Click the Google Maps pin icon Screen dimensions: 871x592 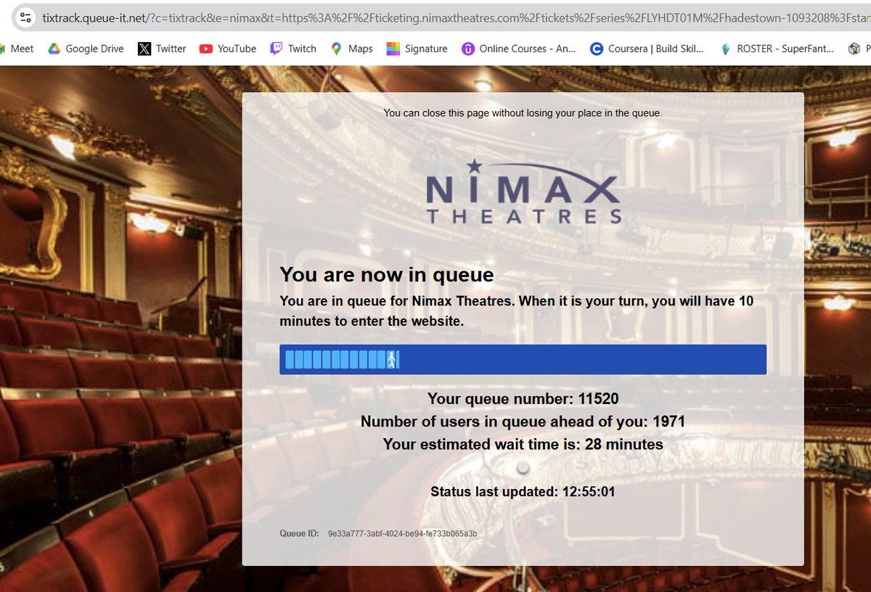336,49
